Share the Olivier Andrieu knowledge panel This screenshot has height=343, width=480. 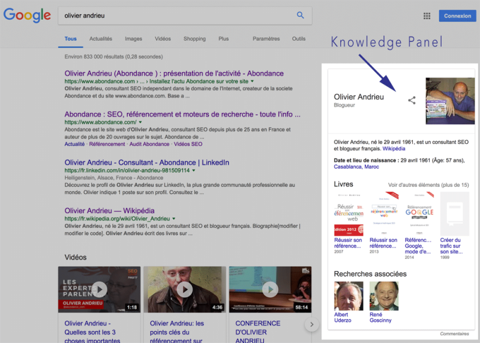[x=412, y=100]
